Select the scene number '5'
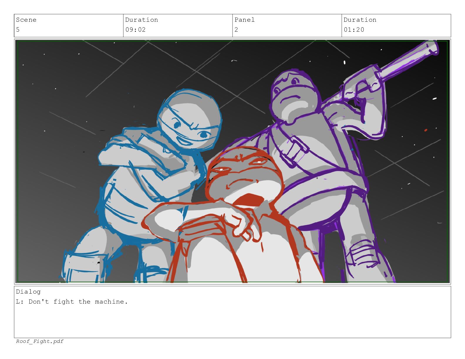The width and height of the screenshot is (465, 359). pyautogui.click(x=18, y=30)
